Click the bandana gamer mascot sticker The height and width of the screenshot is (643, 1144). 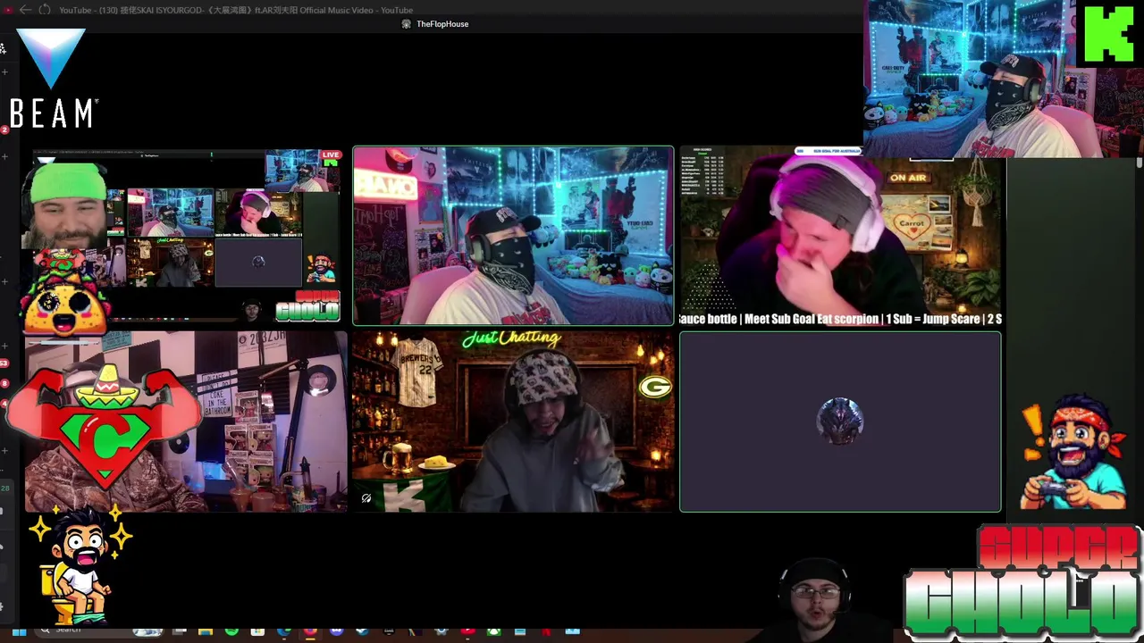point(1072,451)
